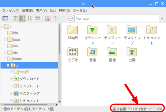This screenshot has height=112, width=166.
Task: Open ファイル(F) menu
Action: [11, 11]
